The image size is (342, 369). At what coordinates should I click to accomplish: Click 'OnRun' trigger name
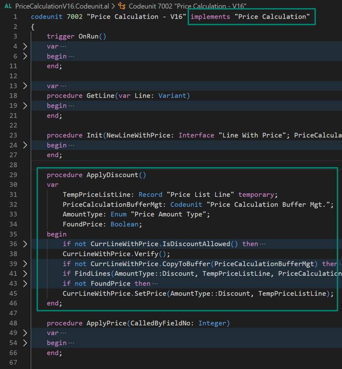point(88,37)
